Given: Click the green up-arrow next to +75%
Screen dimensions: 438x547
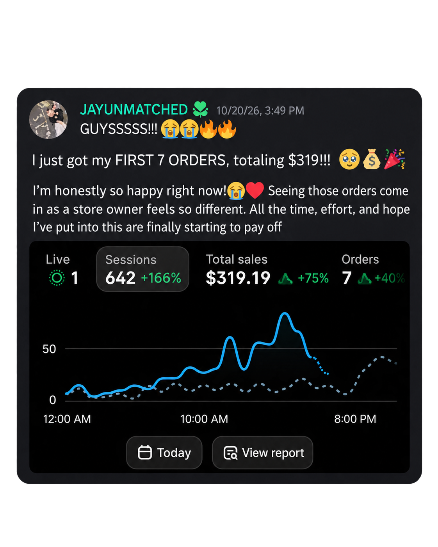Looking at the screenshot, I should [285, 279].
